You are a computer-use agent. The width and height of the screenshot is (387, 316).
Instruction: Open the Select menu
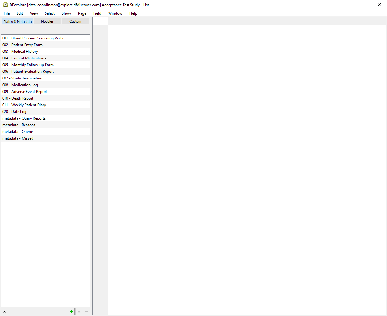(x=50, y=13)
